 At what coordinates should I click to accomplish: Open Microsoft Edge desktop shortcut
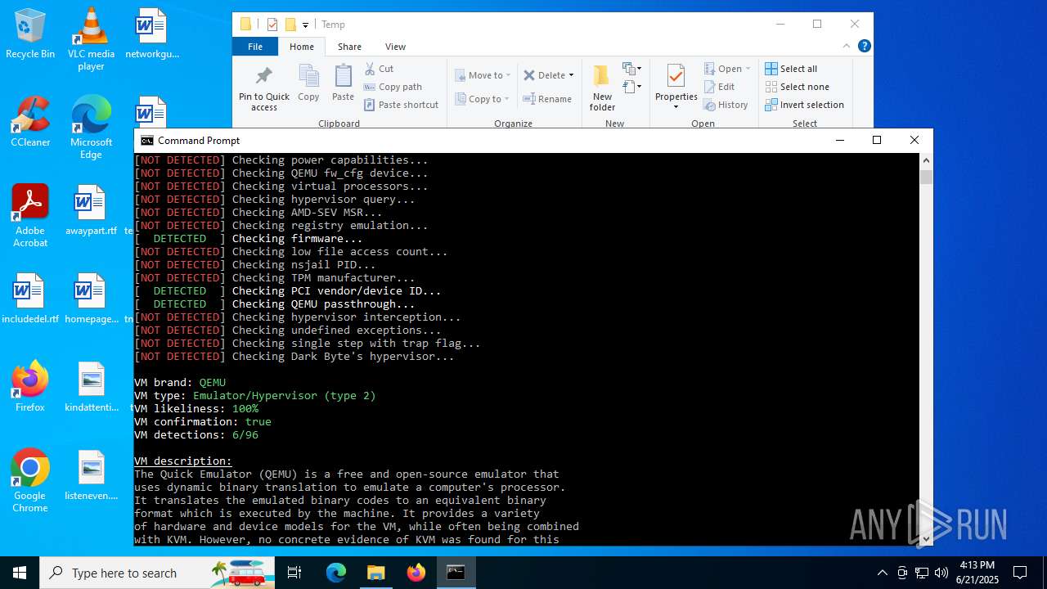[x=91, y=128]
